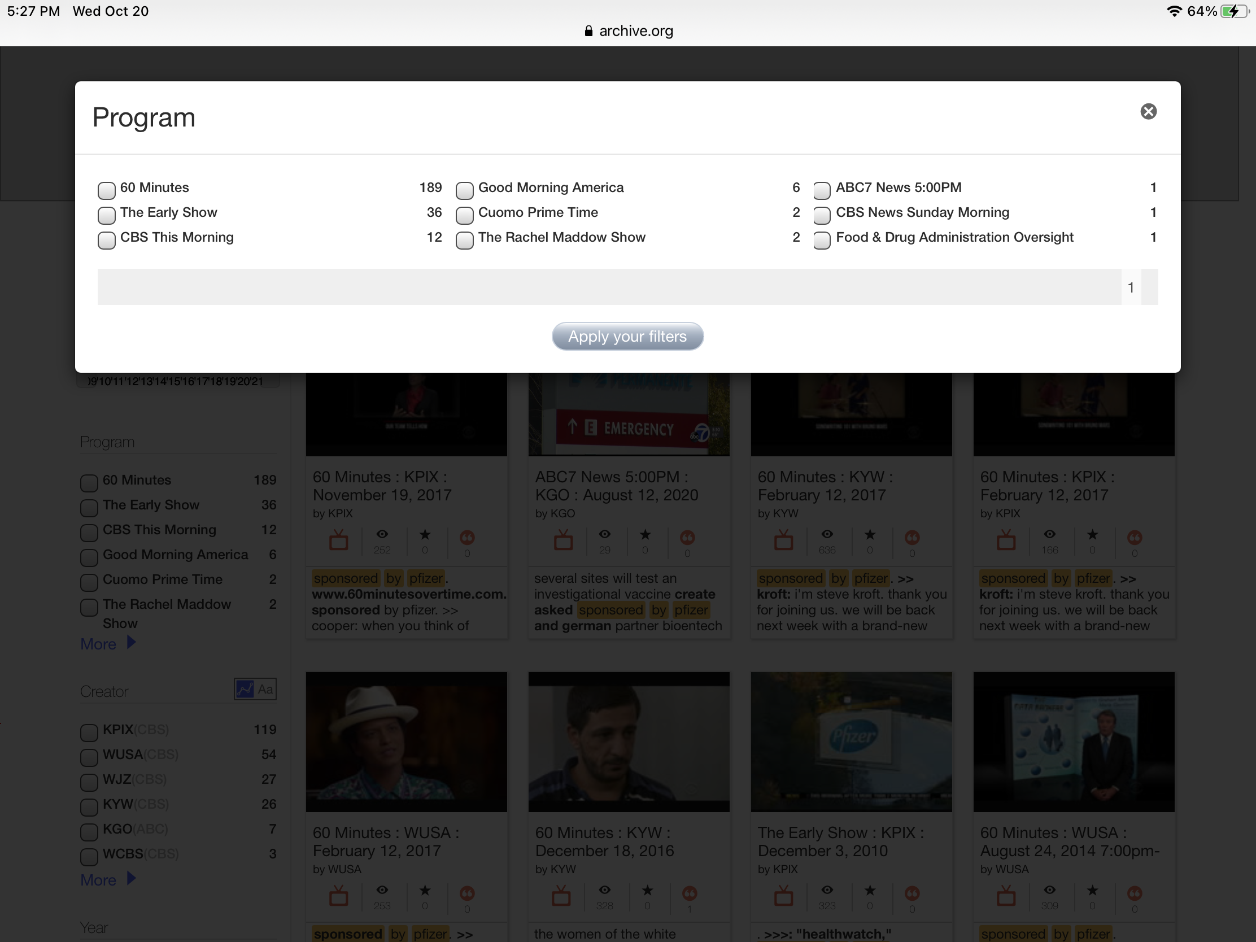1256x942 pixels.
Task: Tick sidebar 60 Minutes checkbox
Action: [x=89, y=483]
